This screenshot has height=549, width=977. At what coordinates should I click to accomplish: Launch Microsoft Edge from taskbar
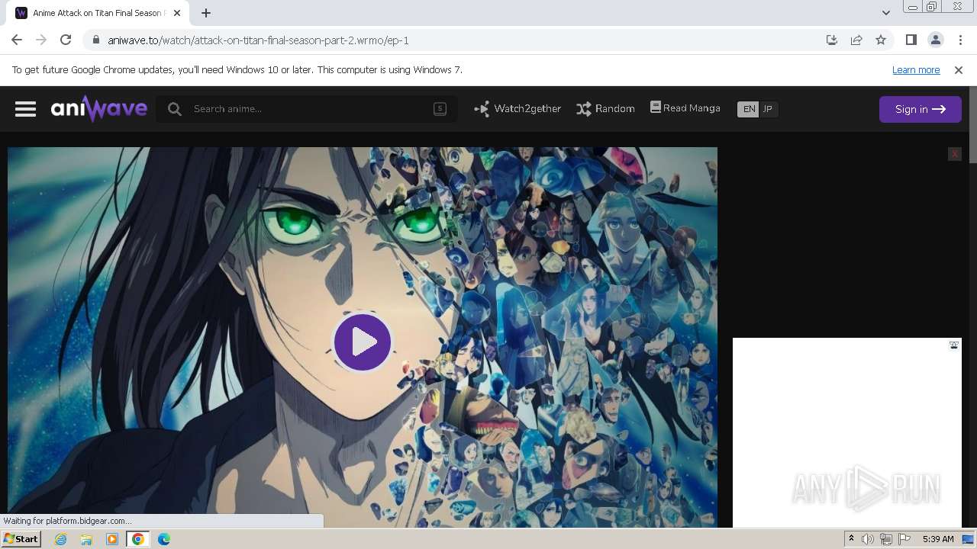[164, 539]
